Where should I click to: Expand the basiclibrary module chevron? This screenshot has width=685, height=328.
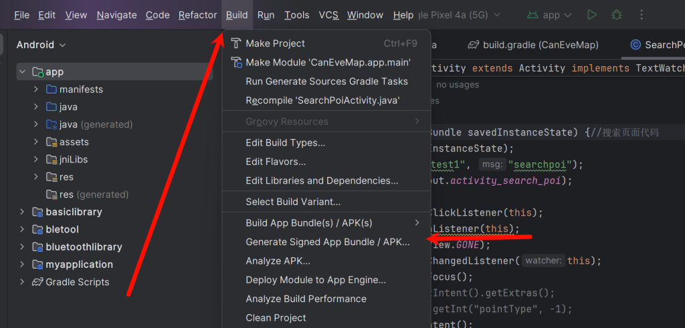point(22,212)
